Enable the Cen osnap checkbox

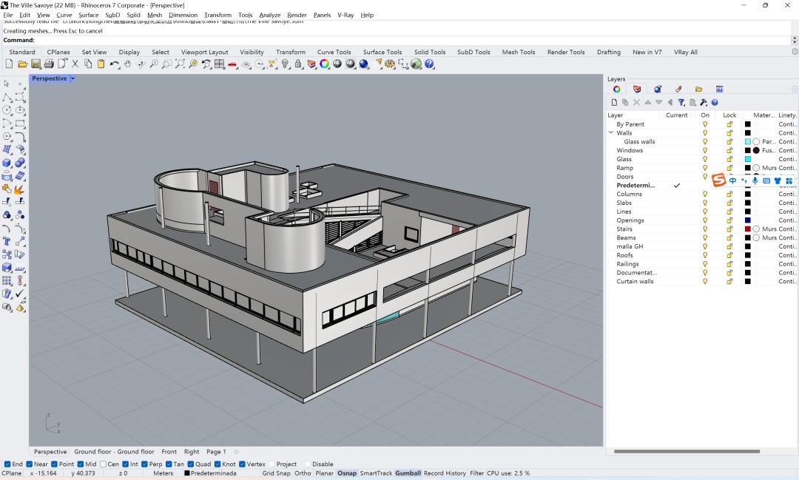coord(104,464)
